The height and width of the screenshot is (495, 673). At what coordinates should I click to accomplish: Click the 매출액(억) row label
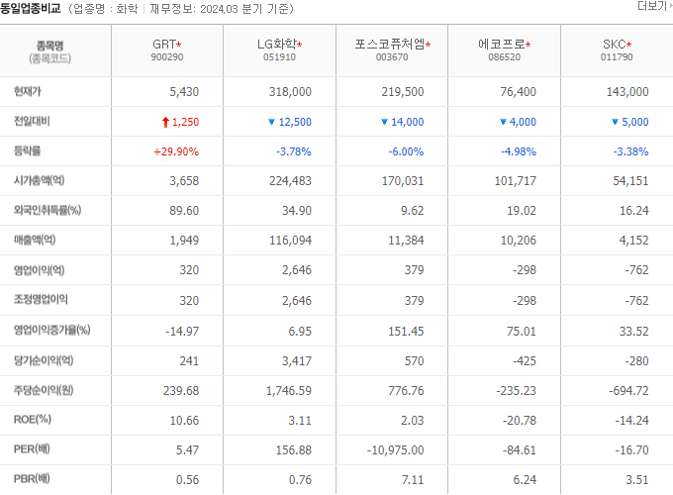[35, 240]
